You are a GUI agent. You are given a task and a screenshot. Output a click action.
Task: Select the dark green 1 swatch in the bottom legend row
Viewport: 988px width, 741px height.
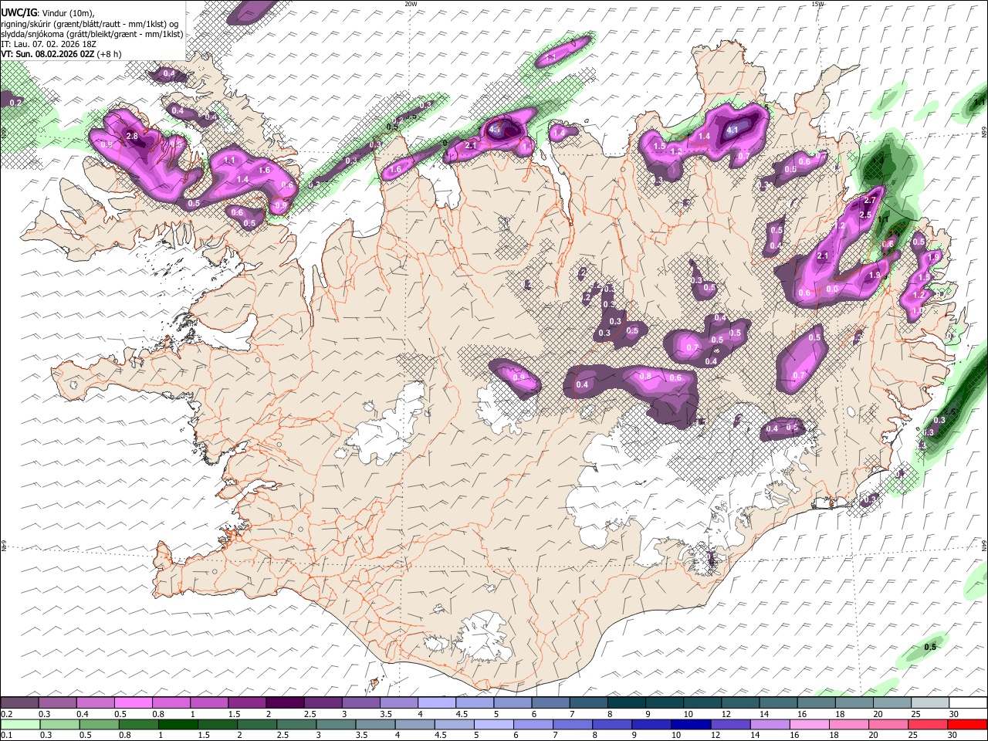(x=178, y=724)
